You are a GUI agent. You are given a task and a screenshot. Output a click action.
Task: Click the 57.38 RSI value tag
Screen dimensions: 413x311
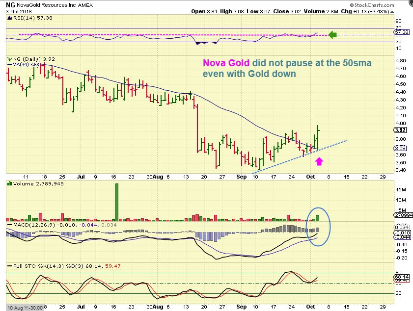(402, 32)
